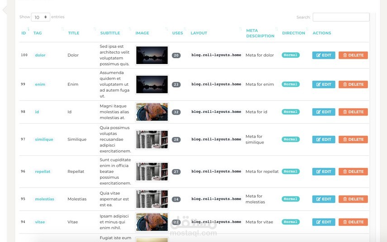Select the layout text in the molestias row
The image size is (387, 242).
click(216, 199)
